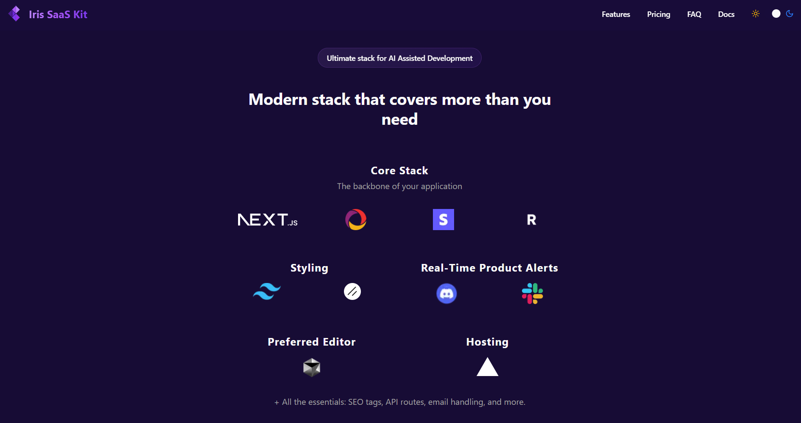The height and width of the screenshot is (423, 801).
Task: Click the Iris SaaS Kit diamond logo icon
Action: click(14, 14)
